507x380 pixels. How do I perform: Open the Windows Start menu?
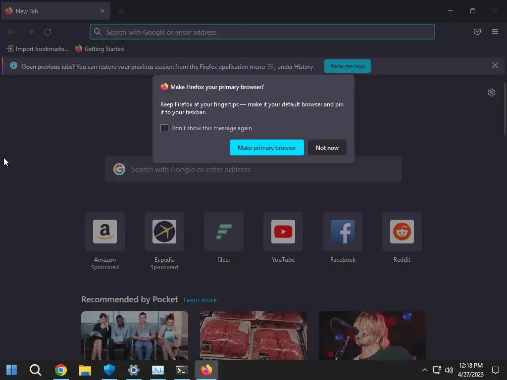coord(12,370)
